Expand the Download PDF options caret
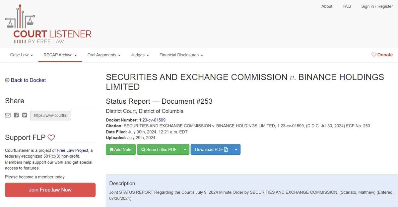The image size is (398, 207). point(236,149)
